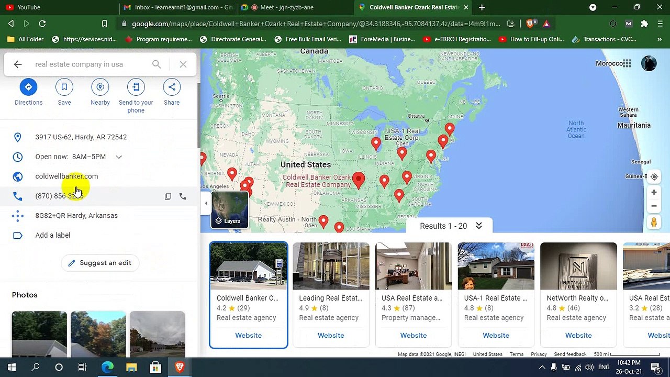Open a new browser tab
The height and width of the screenshot is (377, 670).
(482, 7)
